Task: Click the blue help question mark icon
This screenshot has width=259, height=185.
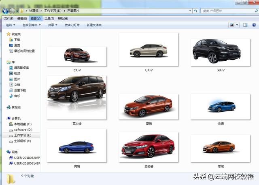Action: coord(254,25)
